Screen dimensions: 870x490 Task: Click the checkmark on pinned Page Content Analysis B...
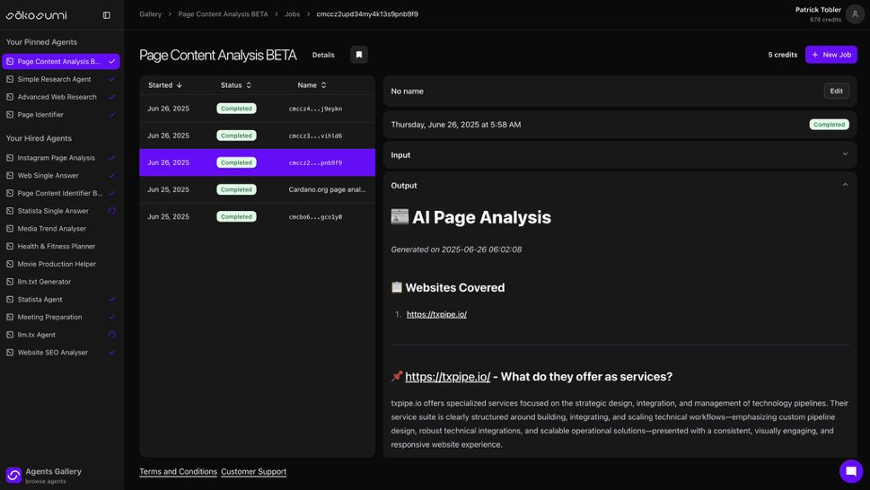tap(111, 62)
